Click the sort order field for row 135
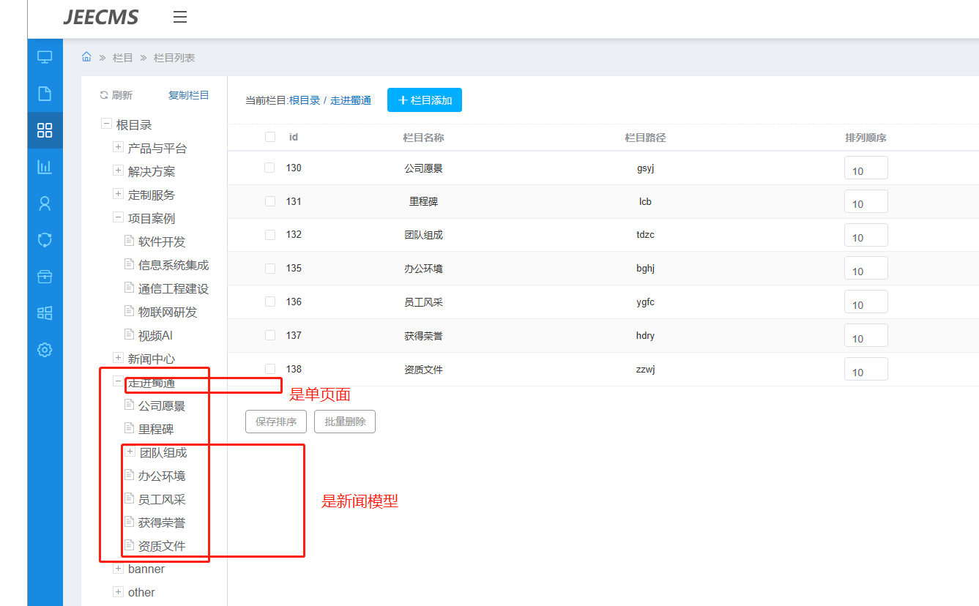Viewport: 979px width, 606px height. tap(866, 269)
